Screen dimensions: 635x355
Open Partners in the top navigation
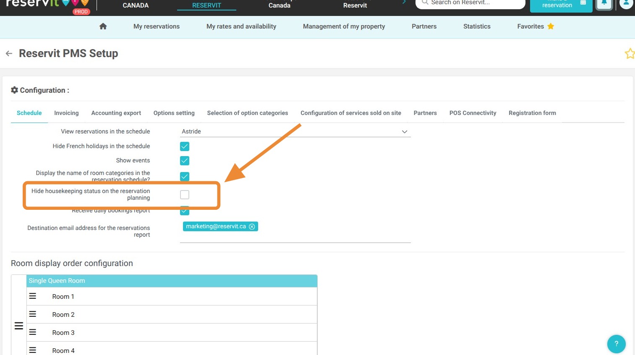424,26
